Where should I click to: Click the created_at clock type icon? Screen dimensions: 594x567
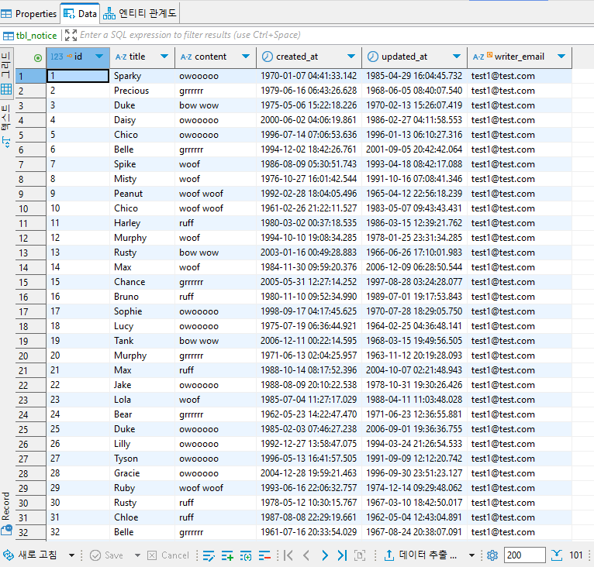pyautogui.click(x=268, y=57)
